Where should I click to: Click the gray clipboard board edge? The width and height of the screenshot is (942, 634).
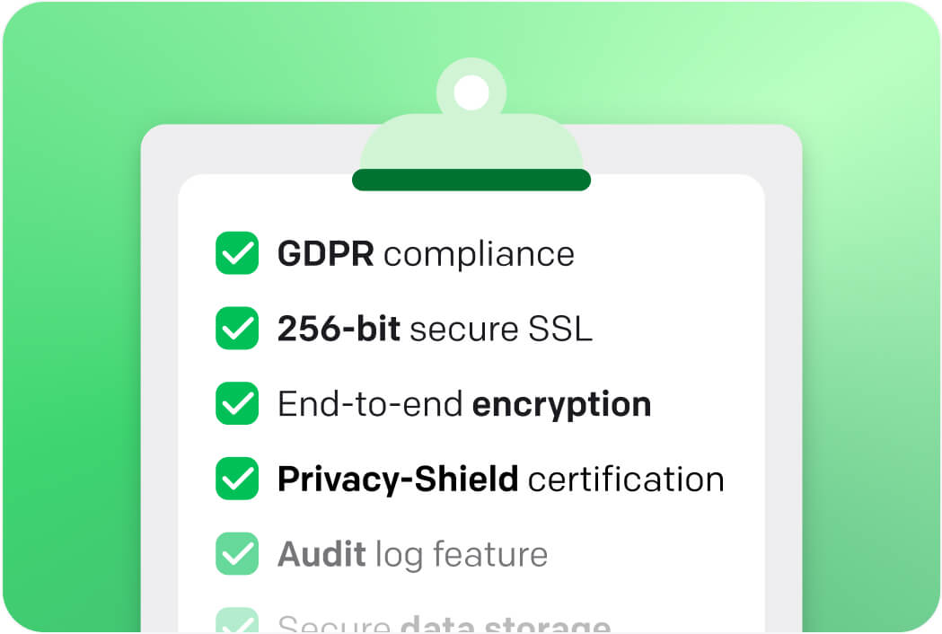[159, 359]
